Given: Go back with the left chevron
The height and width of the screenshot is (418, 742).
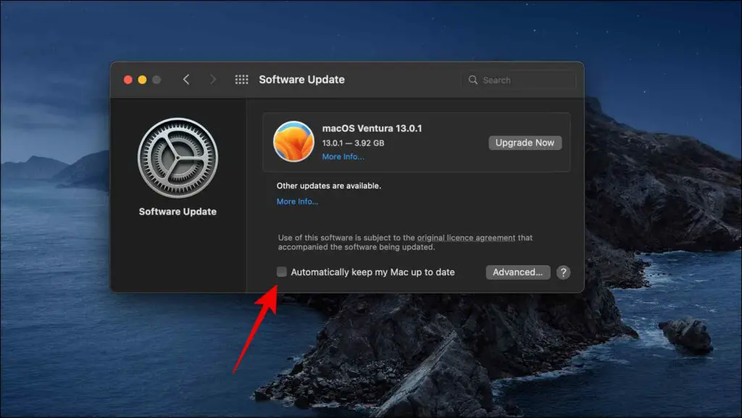Looking at the screenshot, I should pyautogui.click(x=186, y=80).
